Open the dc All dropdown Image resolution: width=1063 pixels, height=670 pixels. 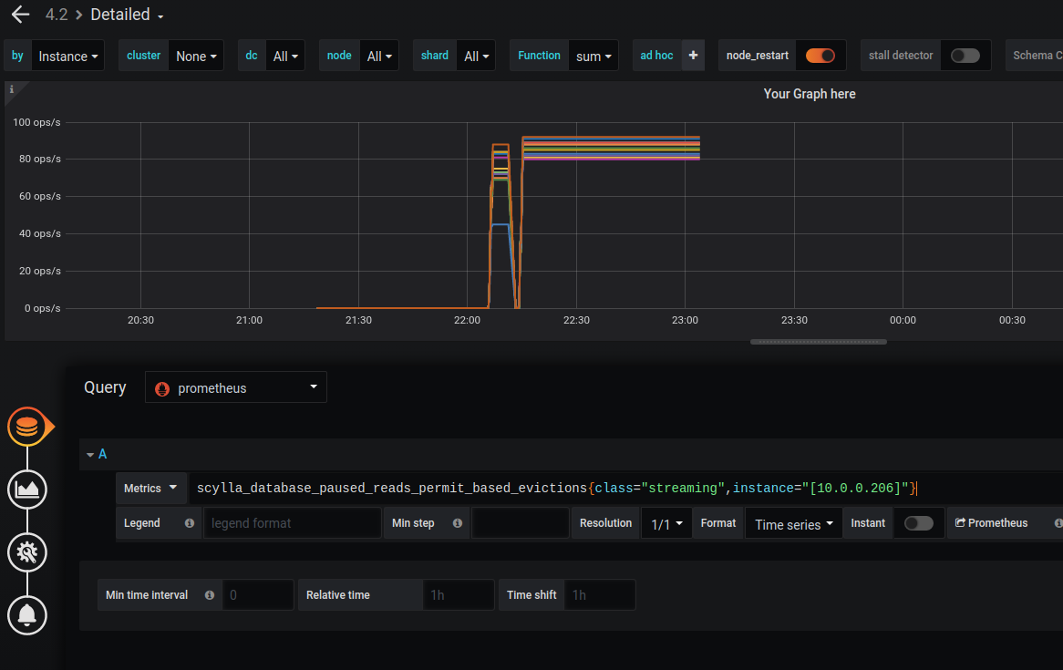284,56
